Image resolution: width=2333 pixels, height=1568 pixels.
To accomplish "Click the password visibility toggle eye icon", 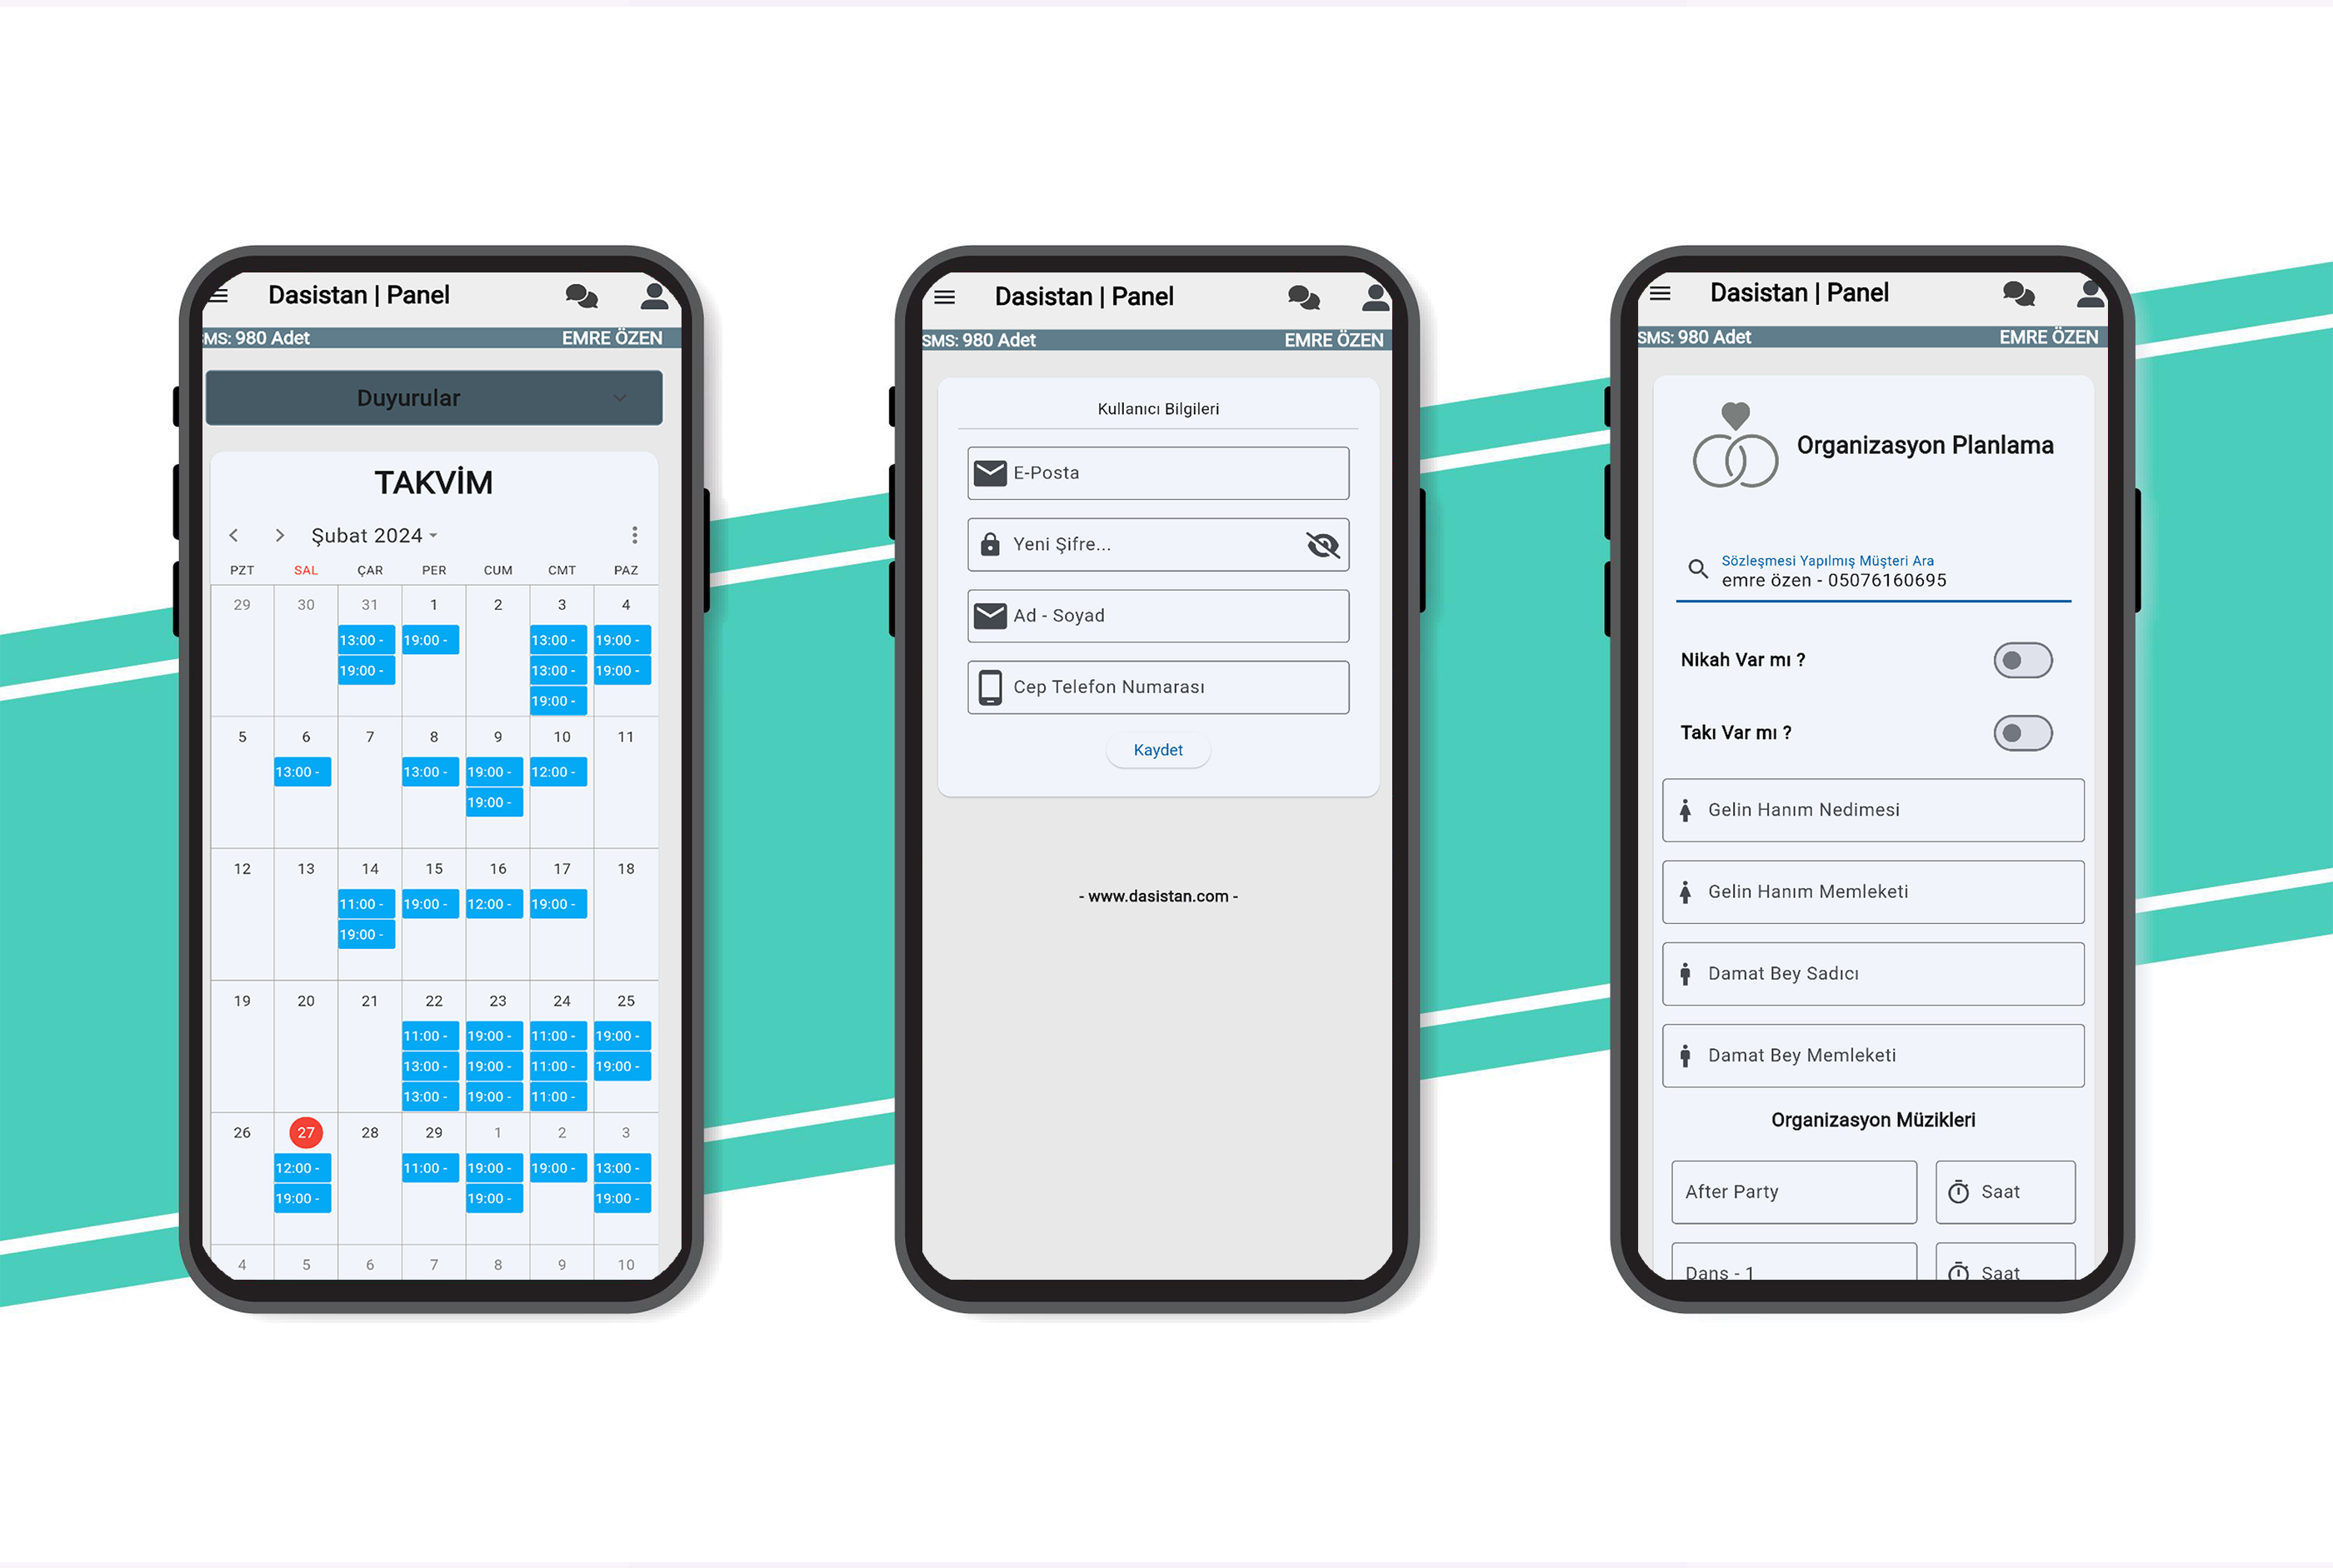I will click(1326, 546).
